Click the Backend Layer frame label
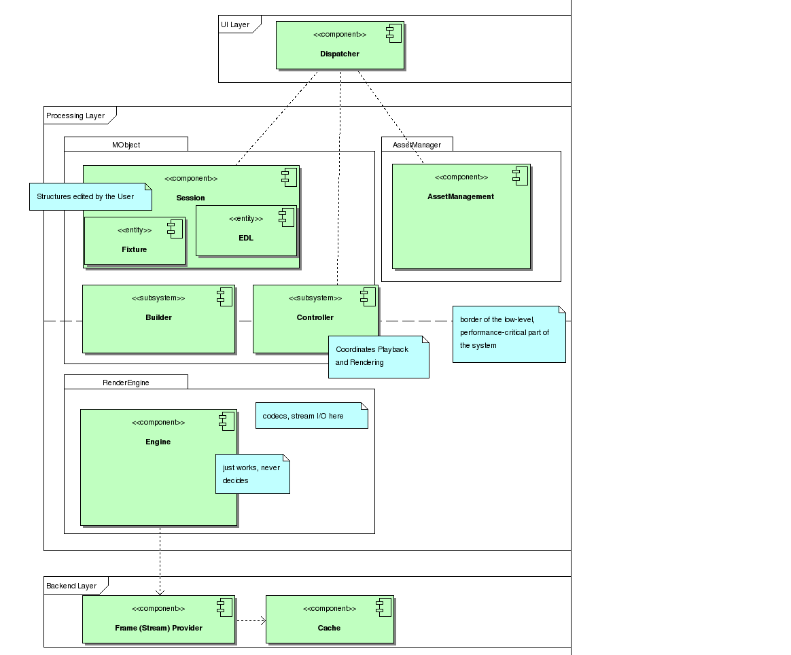Screen dimensions: 791x655 (x=71, y=585)
